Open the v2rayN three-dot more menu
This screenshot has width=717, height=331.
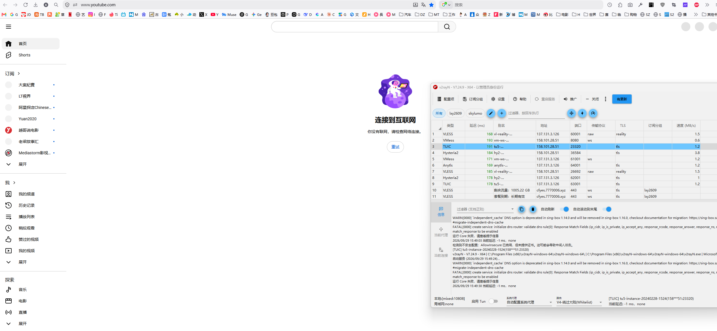[606, 99]
